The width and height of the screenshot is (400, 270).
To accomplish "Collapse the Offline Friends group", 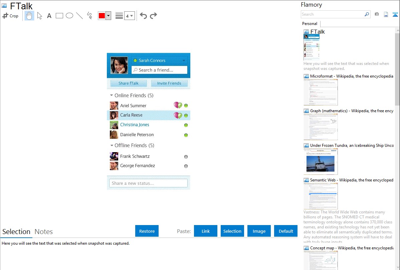I will click(112, 145).
